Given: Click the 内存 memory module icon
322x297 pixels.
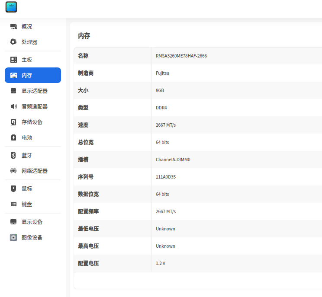Looking at the screenshot, I should click(x=13, y=75).
